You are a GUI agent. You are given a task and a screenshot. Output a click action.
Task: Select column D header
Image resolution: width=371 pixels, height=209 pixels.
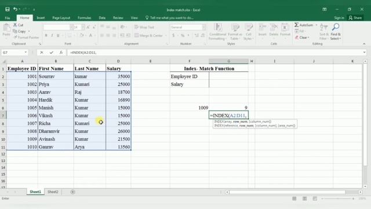(118, 61)
